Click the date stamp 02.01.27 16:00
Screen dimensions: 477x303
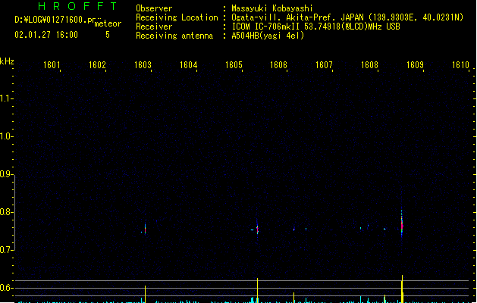[x=46, y=35]
